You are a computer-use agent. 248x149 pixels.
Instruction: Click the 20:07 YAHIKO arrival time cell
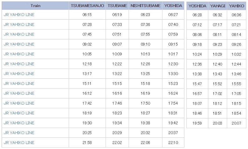(236, 123)
